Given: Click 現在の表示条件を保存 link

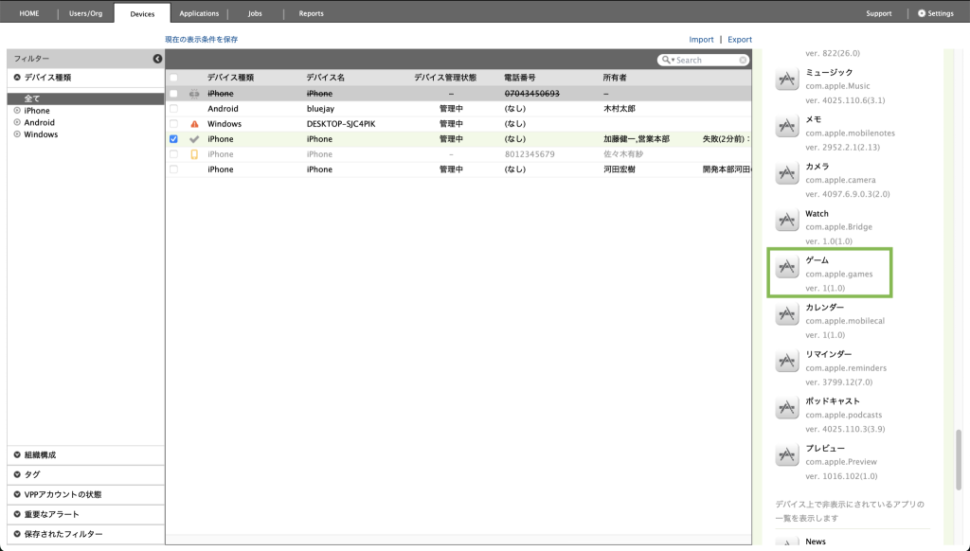Looking at the screenshot, I should click(x=202, y=40).
